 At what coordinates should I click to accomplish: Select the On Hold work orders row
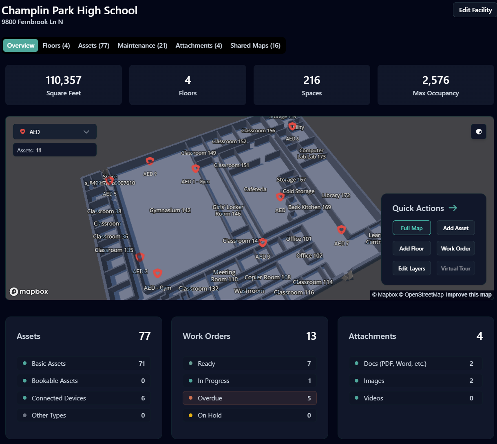[x=250, y=415]
